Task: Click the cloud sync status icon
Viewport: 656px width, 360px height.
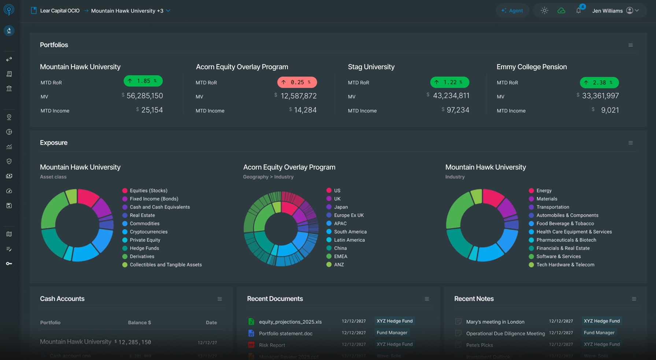Action: [x=562, y=10]
